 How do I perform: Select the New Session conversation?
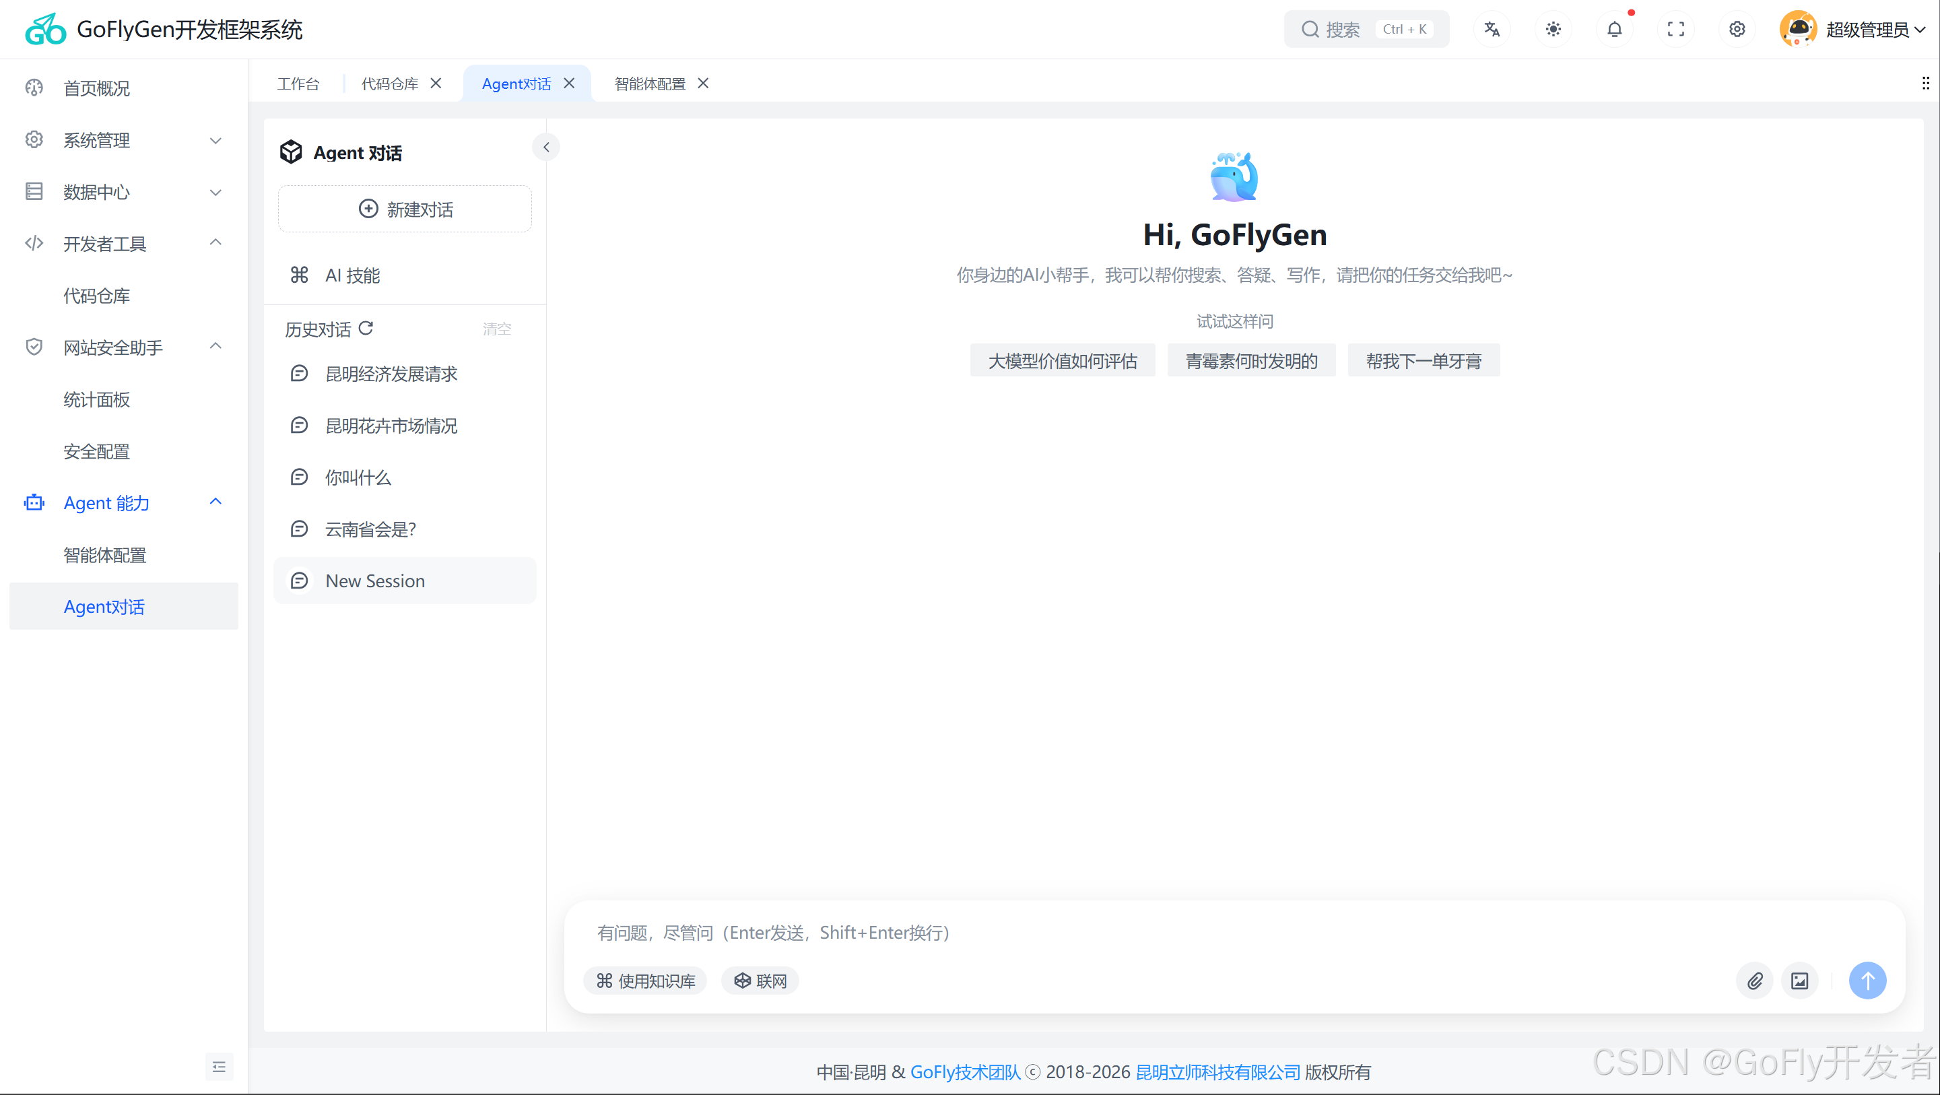pos(405,580)
